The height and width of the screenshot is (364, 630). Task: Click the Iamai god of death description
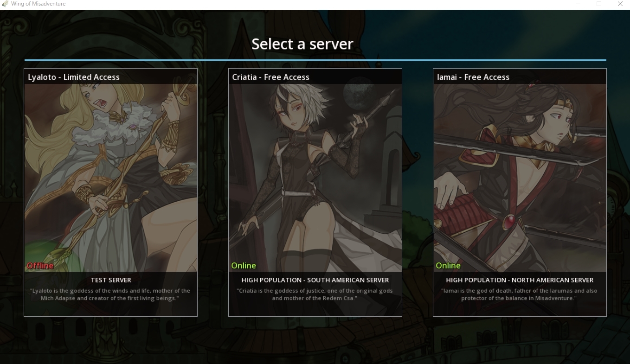point(520,294)
